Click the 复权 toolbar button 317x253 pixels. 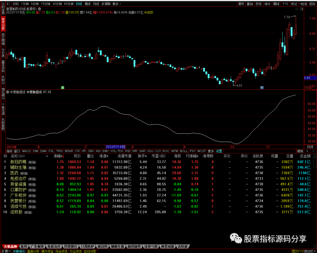click(241, 4)
